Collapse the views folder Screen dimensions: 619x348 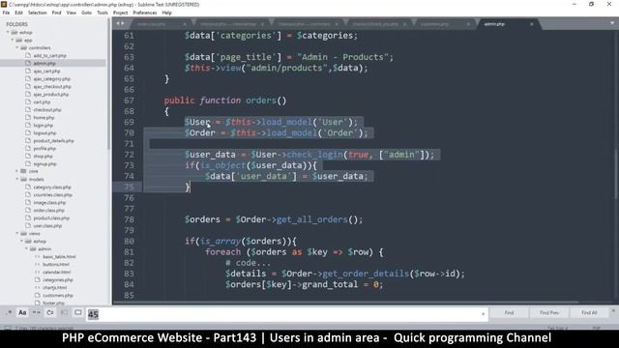coord(17,234)
